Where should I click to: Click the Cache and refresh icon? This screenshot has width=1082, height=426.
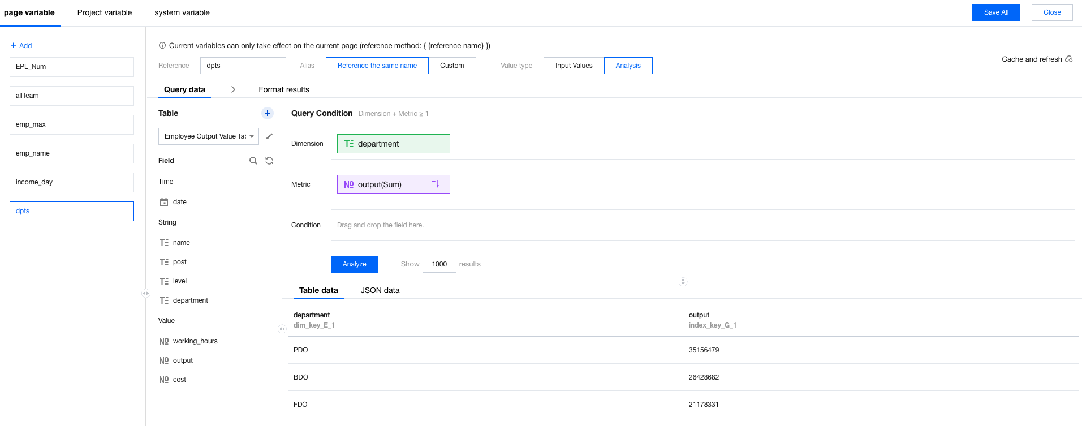1069,59
